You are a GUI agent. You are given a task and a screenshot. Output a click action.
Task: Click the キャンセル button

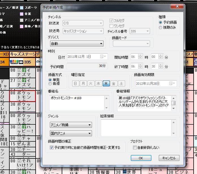(169, 158)
